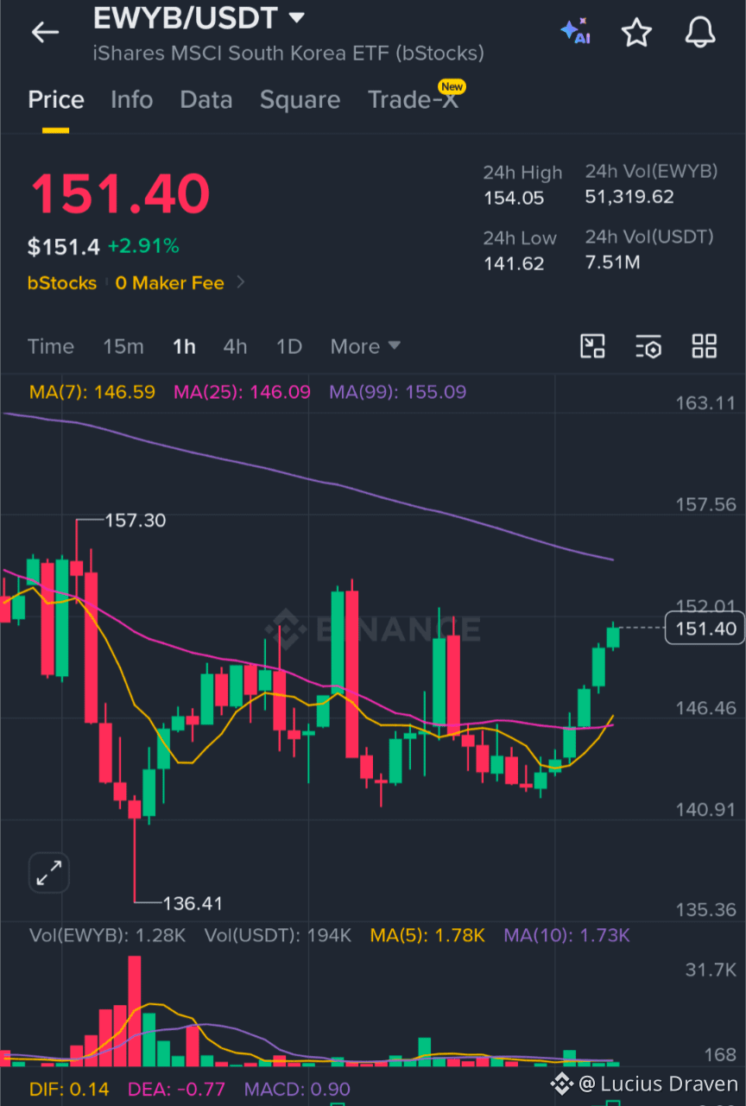
Task: Go back using the left arrow
Action: point(45,33)
